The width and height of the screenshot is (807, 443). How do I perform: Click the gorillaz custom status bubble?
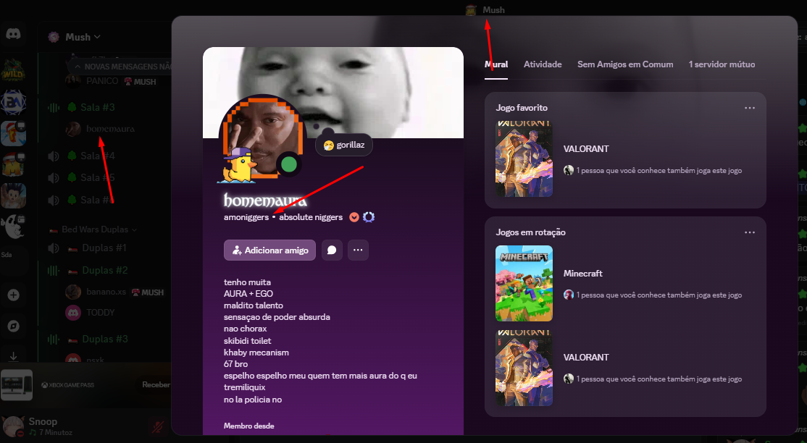(x=344, y=145)
